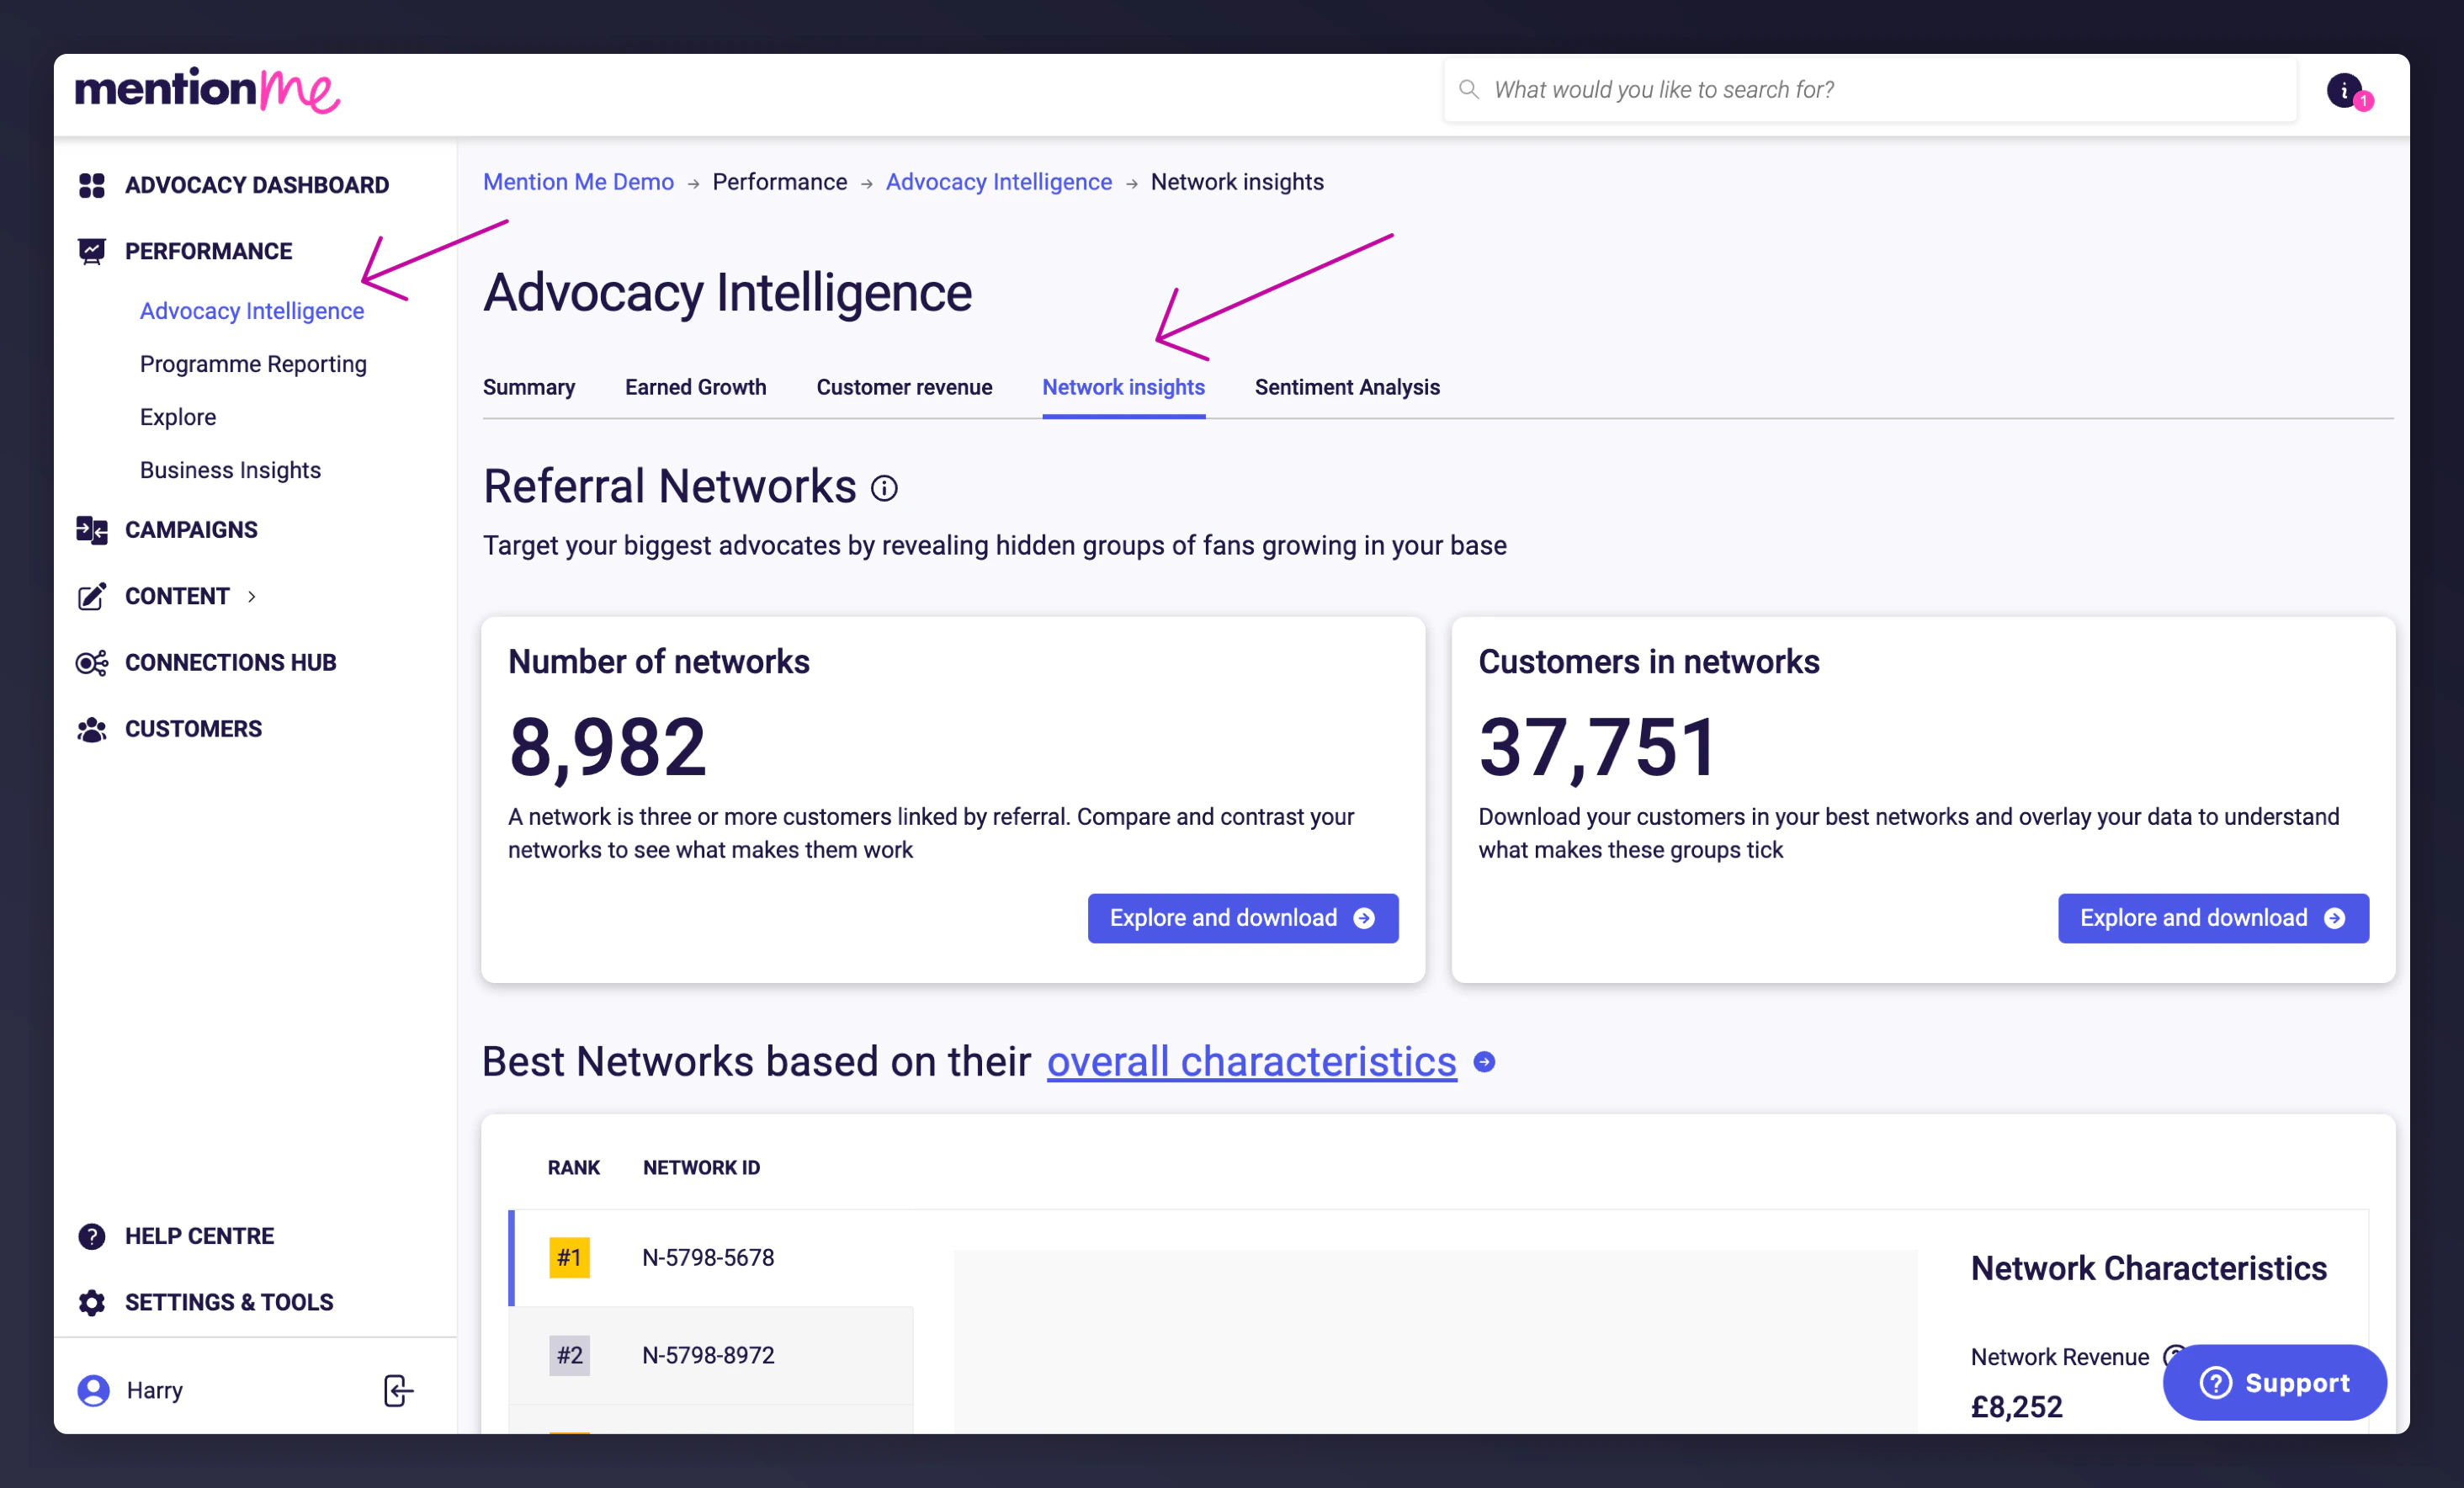Open Programme Reporting in sidebar
2464x1488 pixels.
click(x=253, y=364)
